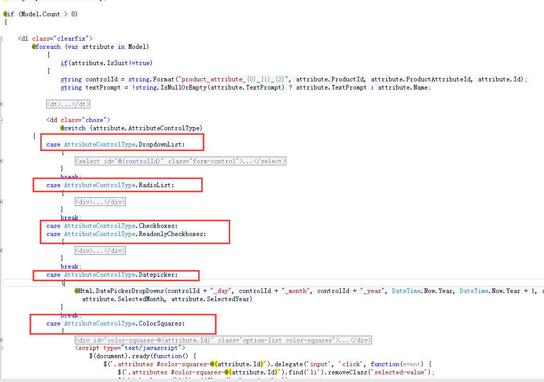Screen dimensions: 544x382
Task: Expand the collapsed dt outlining toggle
Action: (1, 104)
